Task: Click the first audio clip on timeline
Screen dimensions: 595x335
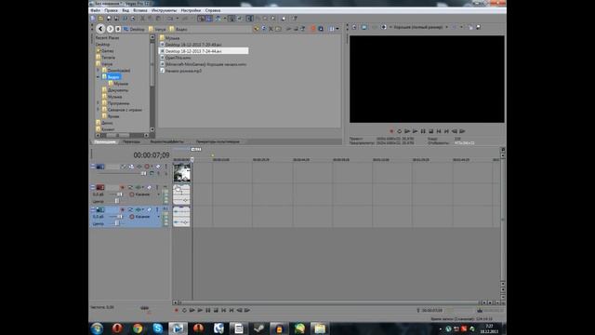Action: tap(181, 194)
